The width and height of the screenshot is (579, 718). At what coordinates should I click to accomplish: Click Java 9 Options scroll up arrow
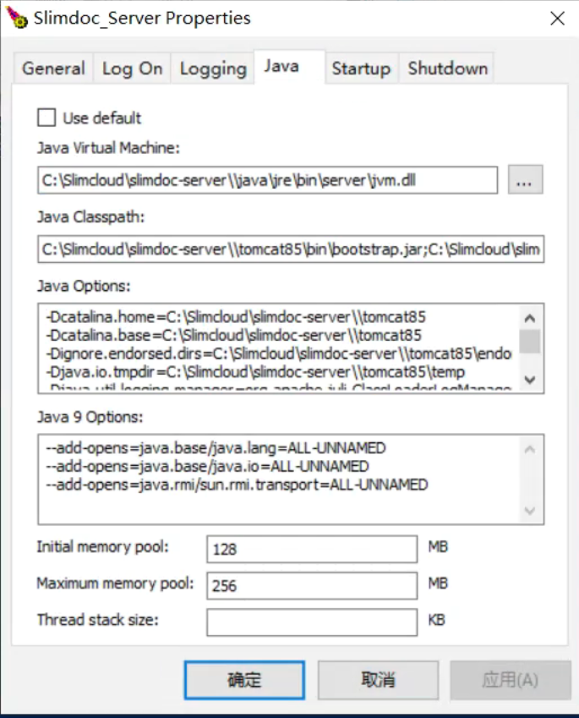pos(530,449)
